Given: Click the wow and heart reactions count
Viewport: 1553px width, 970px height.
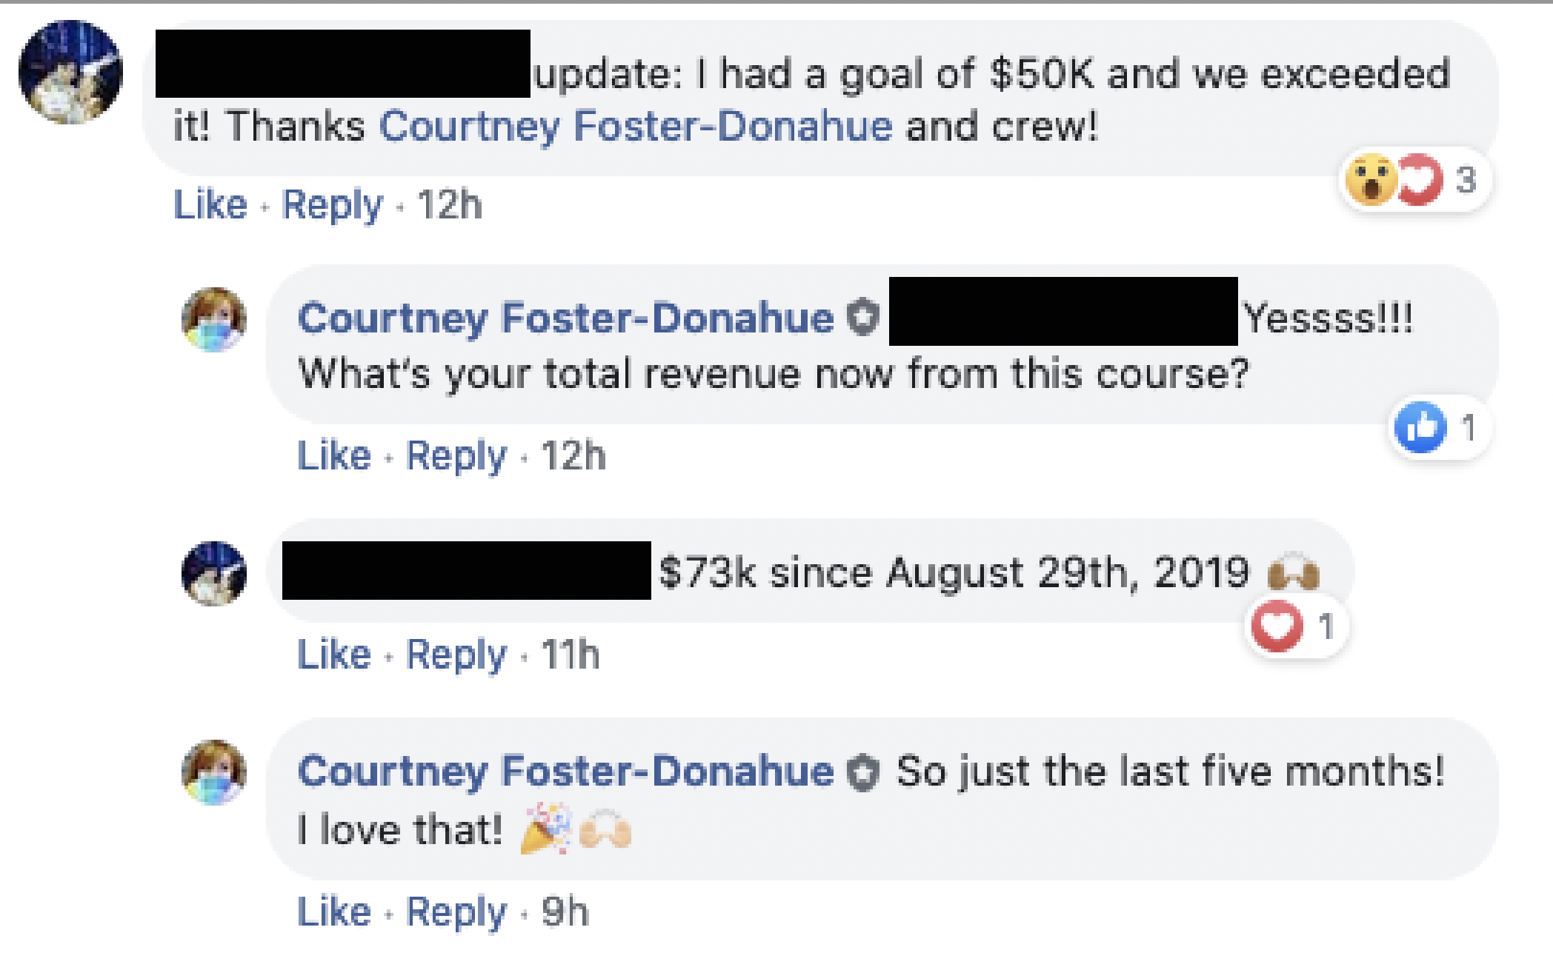Looking at the screenshot, I should coord(1414,180).
